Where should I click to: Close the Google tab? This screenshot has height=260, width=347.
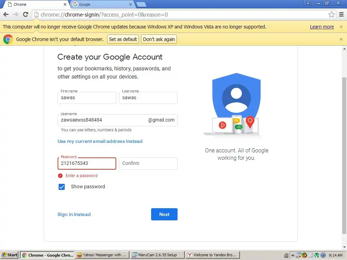pos(130,4)
